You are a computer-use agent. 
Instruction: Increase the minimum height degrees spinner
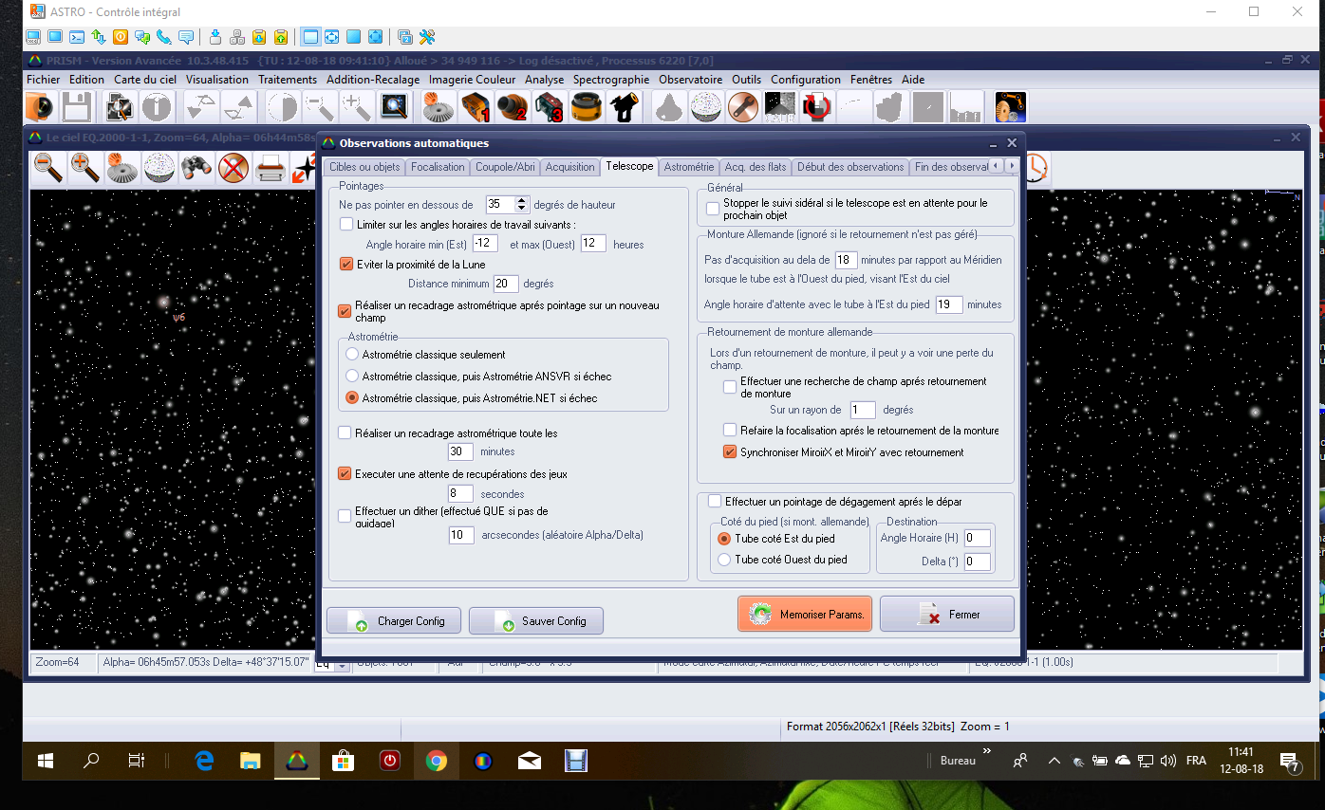(x=521, y=200)
